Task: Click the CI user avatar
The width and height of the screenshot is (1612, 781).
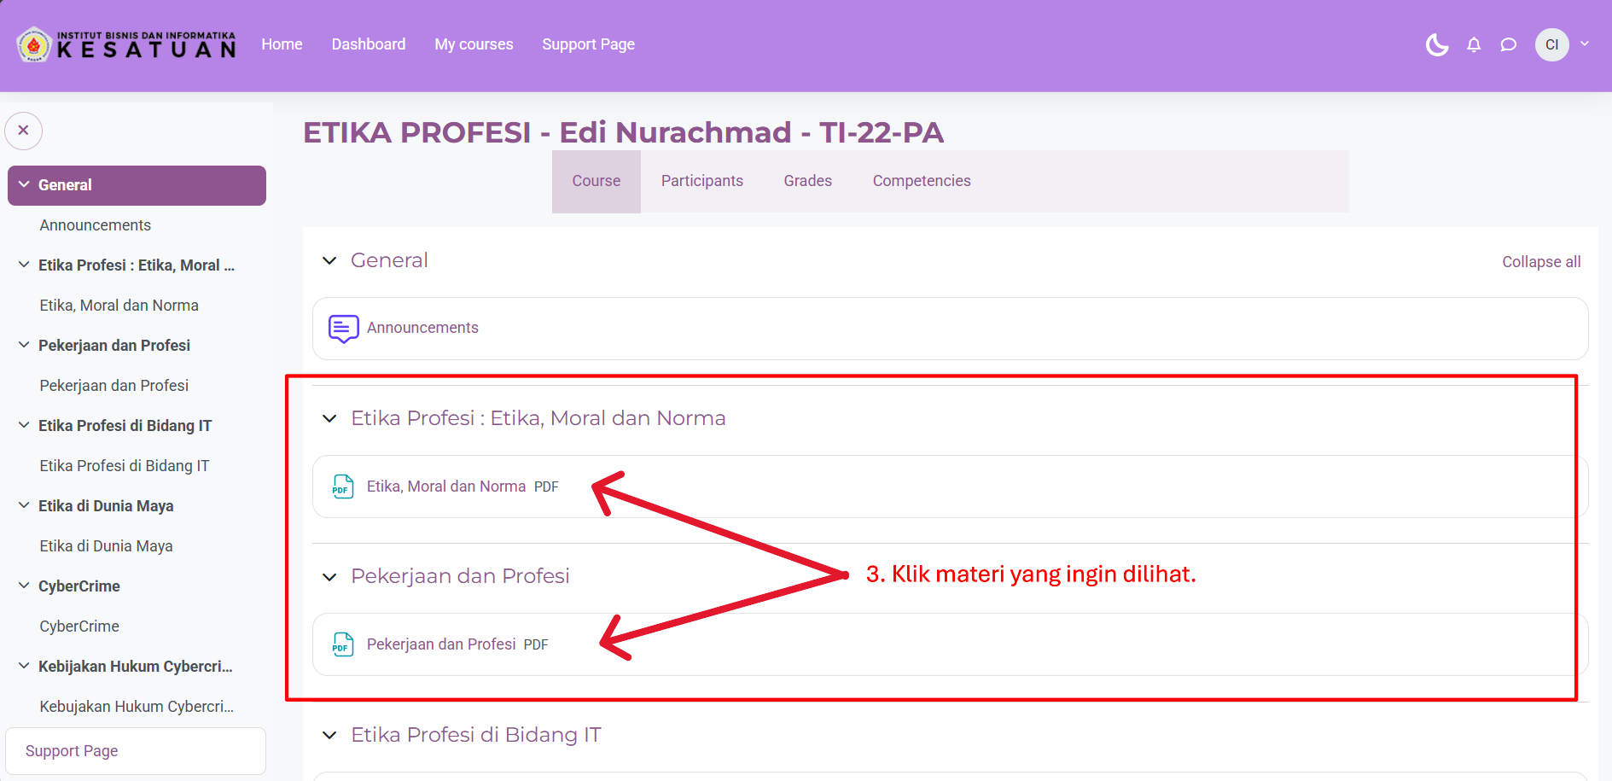Action: click(1551, 44)
